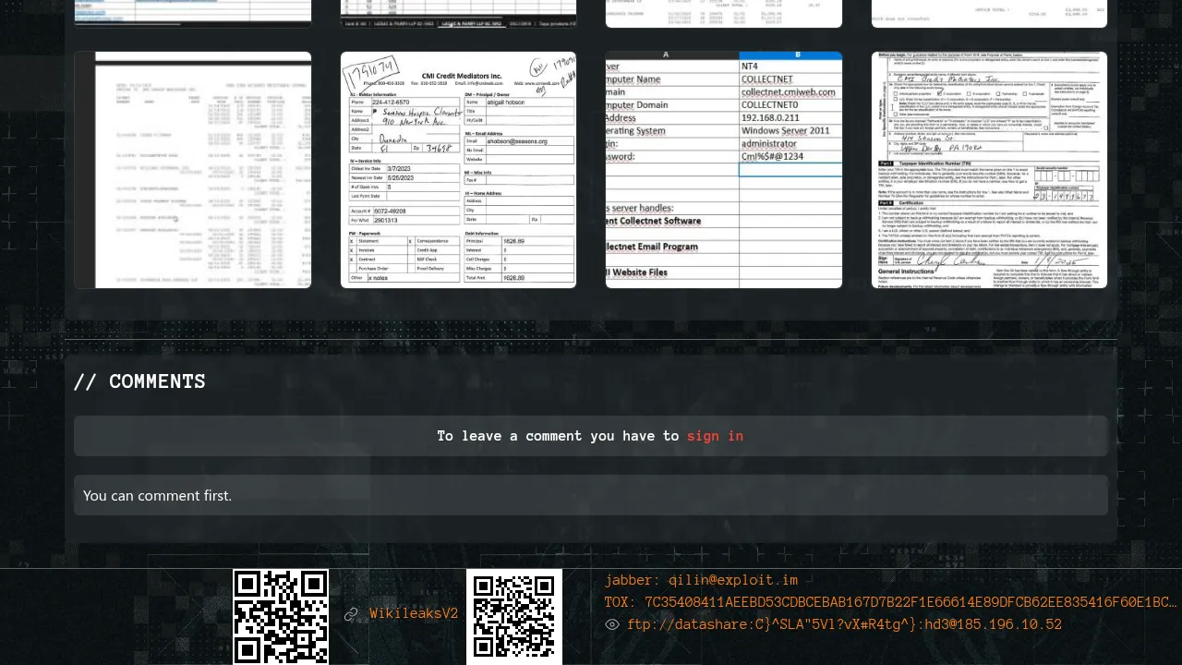Click the eye icon before the ftp address
The height and width of the screenshot is (665, 1182).
611,624
